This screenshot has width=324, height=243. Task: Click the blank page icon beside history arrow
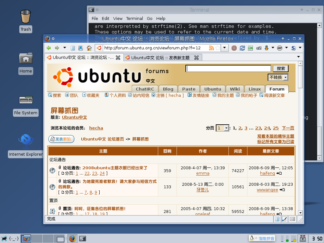tap(73, 48)
